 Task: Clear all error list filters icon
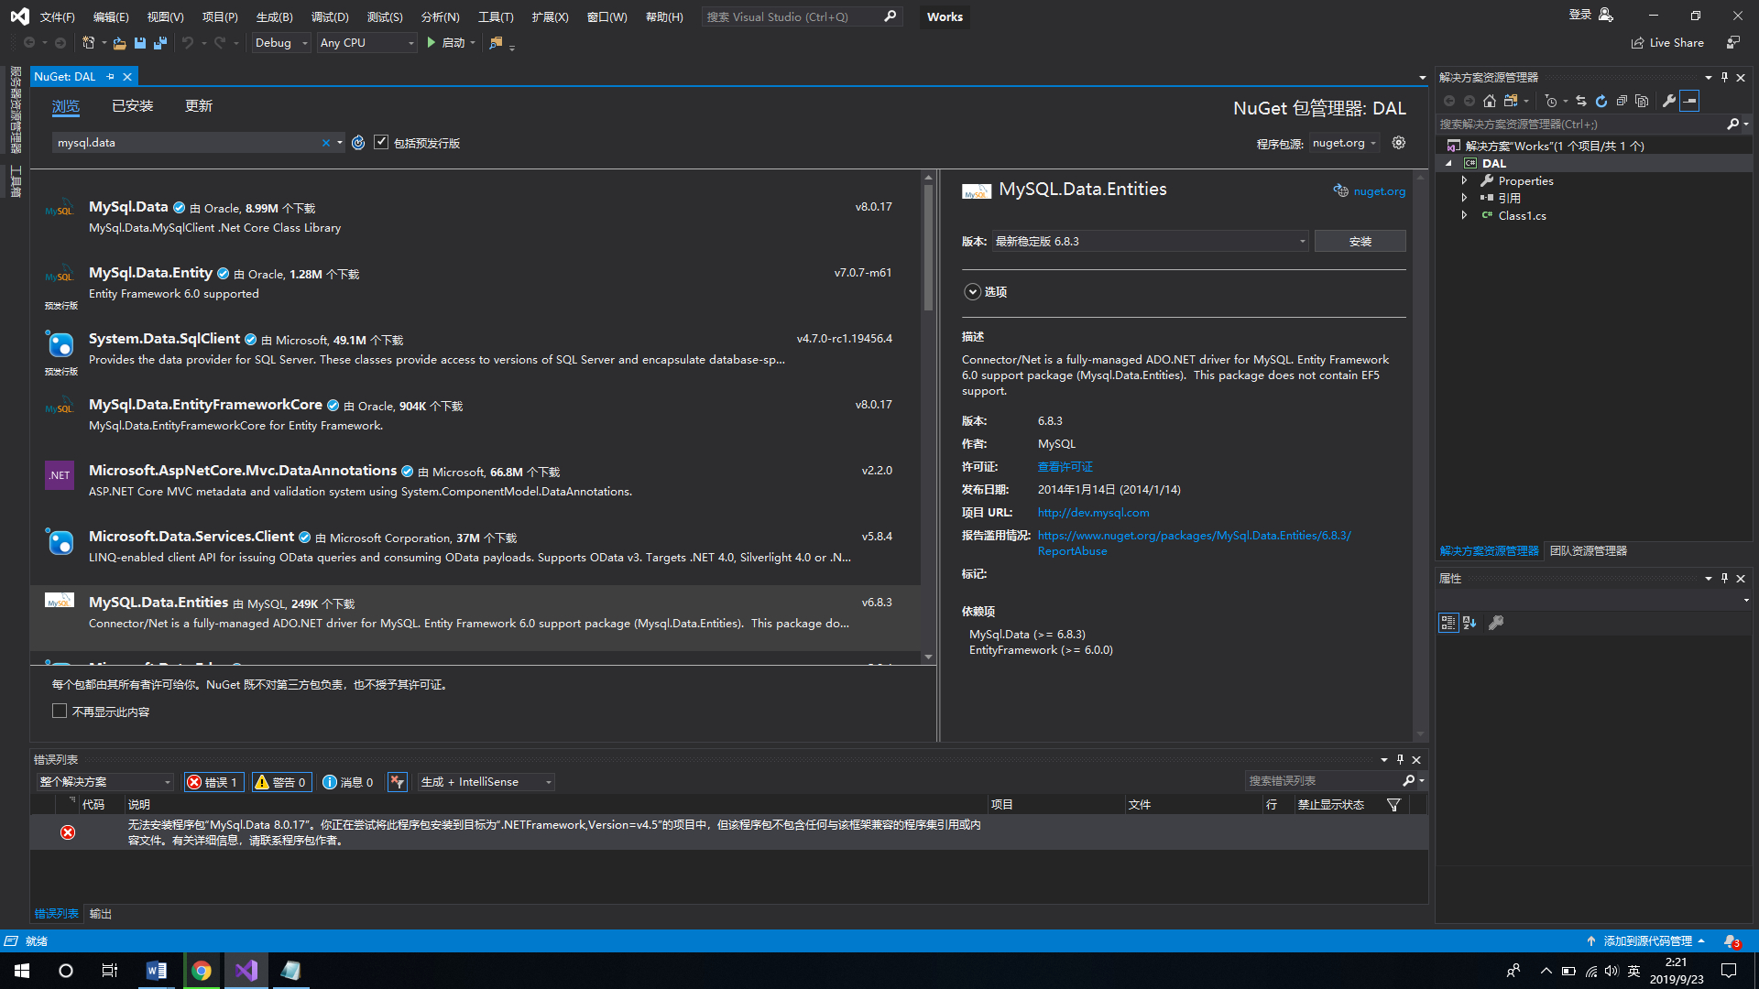tap(397, 782)
